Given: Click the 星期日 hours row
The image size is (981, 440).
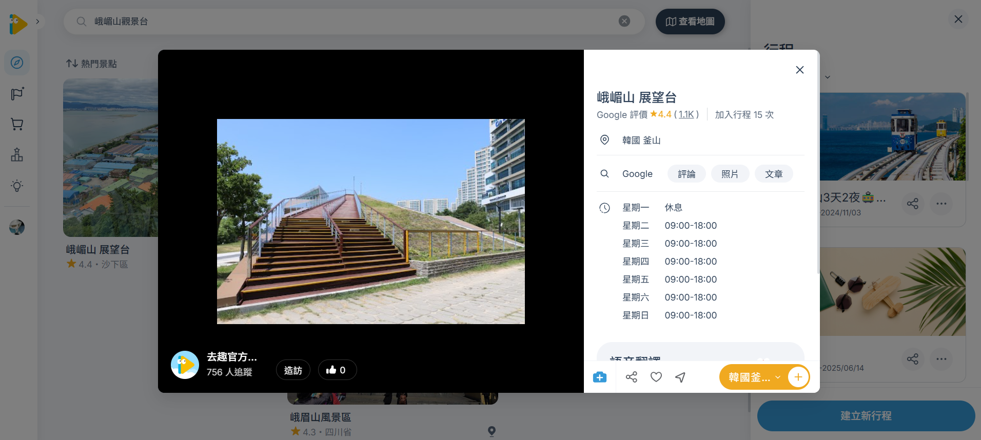Looking at the screenshot, I should pyautogui.click(x=670, y=315).
